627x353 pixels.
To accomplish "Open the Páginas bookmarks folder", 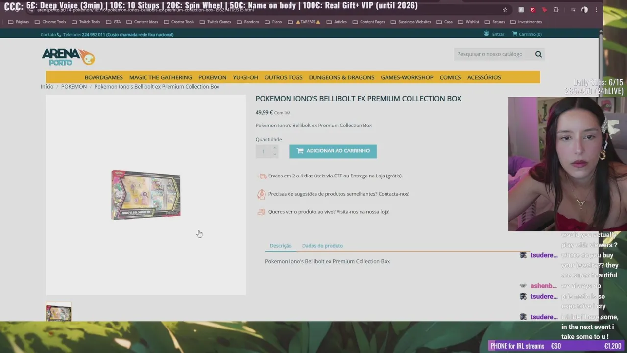I will (19, 22).
